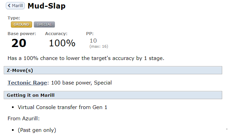Click the Past gen only entry
The width and height of the screenshot is (228, 138).
click(37, 130)
